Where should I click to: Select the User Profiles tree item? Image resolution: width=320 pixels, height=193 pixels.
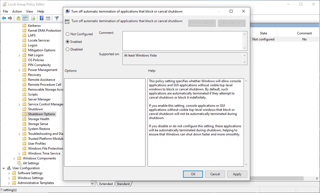pyautogui.click(x=37, y=144)
